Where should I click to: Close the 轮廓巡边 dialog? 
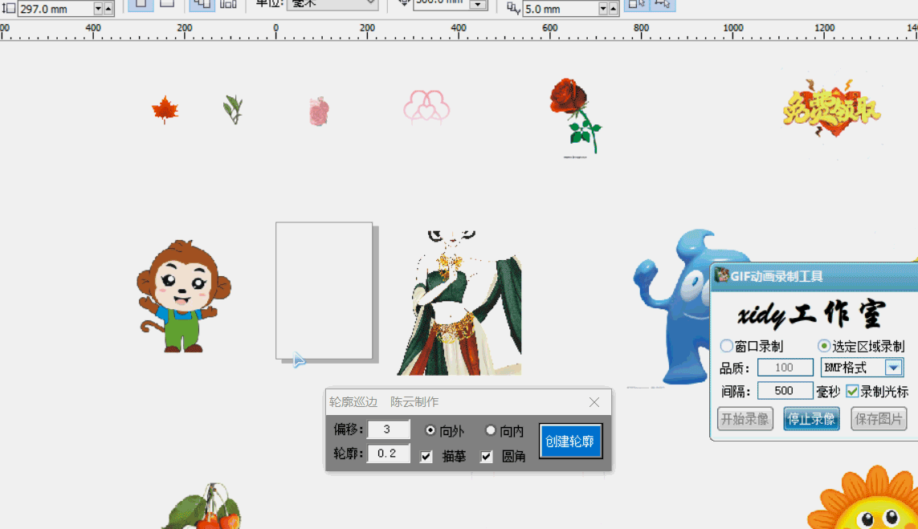click(x=594, y=402)
